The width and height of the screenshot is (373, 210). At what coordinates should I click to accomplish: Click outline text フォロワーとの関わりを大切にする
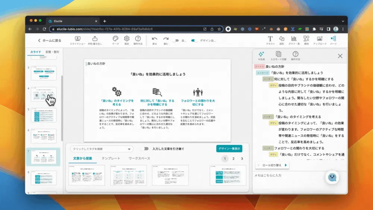point(299,148)
